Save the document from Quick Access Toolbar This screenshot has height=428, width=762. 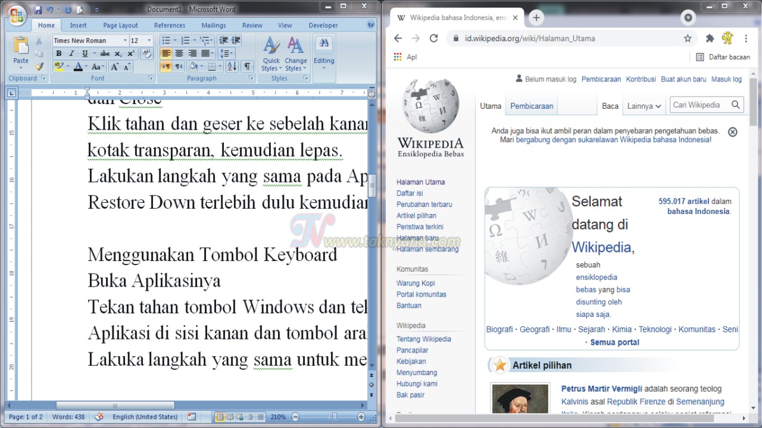tap(38, 10)
